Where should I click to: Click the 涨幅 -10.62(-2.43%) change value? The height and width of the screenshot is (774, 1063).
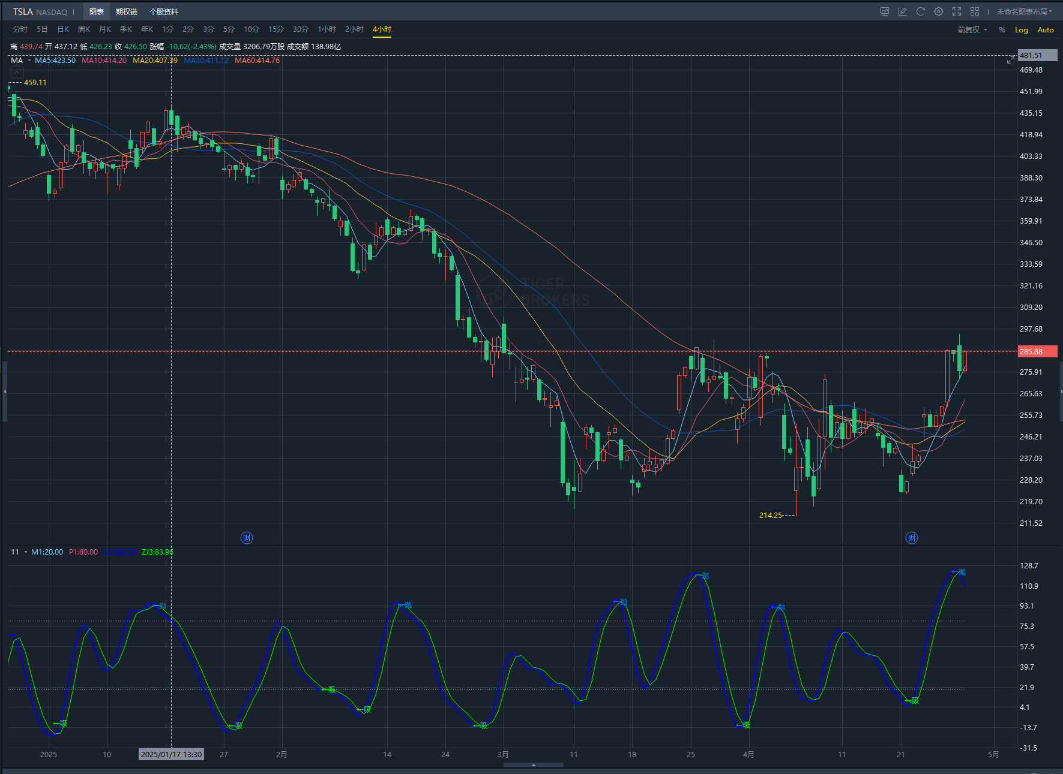point(183,47)
